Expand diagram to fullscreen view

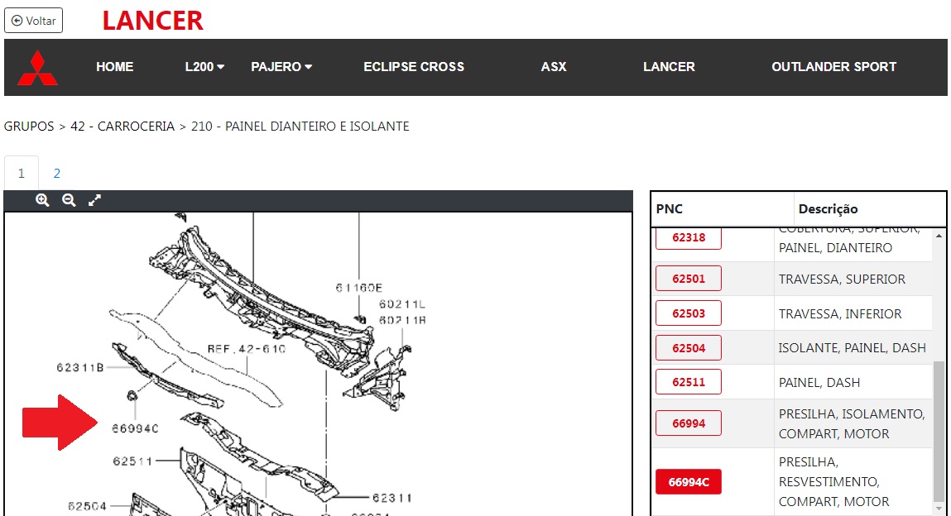(95, 200)
